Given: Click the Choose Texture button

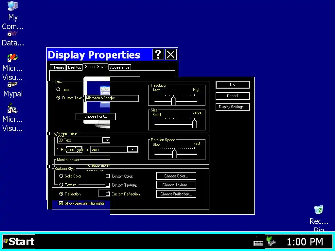Looking at the screenshot, I should click(x=176, y=185).
